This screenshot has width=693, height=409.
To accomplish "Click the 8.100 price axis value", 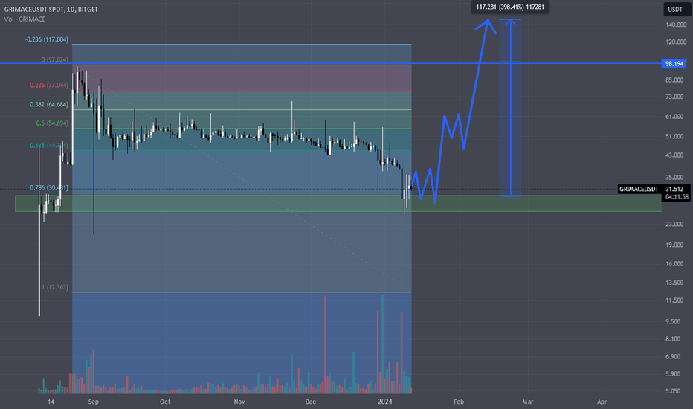I will [x=673, y=339].
